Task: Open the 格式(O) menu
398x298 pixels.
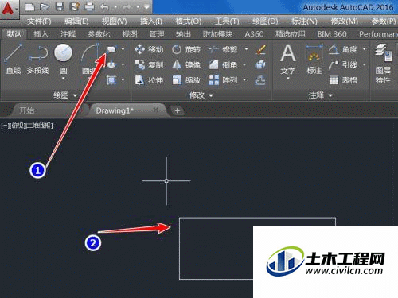Action: tap(189, 21)
